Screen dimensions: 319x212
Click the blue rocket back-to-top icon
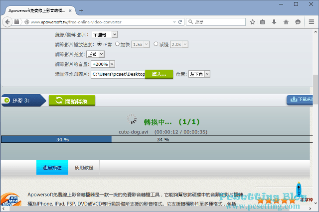299,189
